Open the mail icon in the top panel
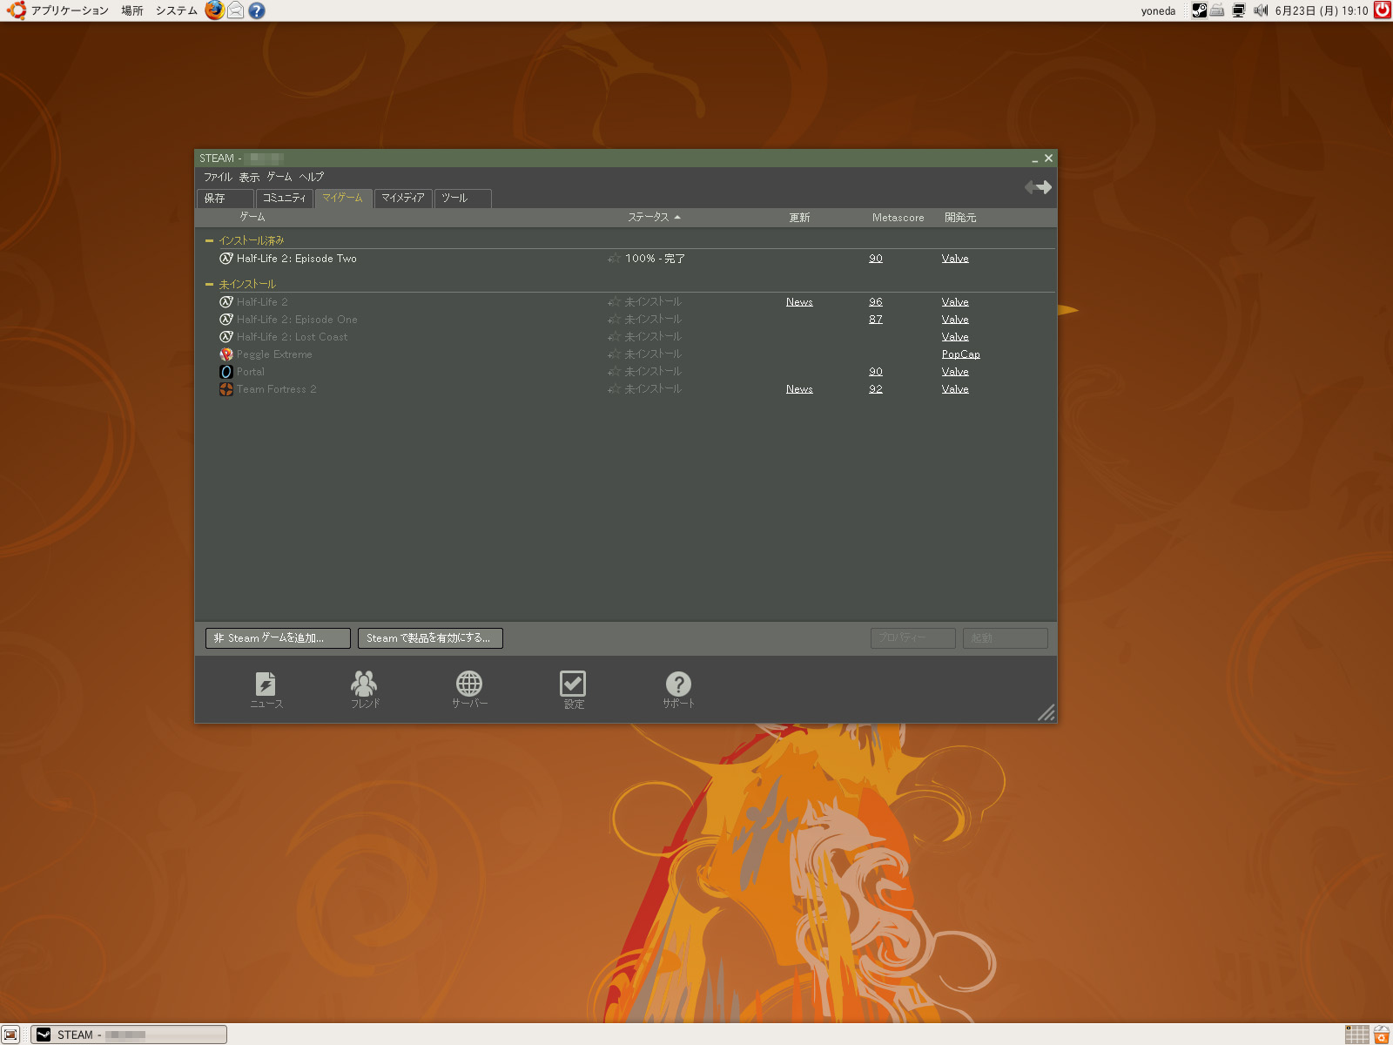This screenshot has height=1045, width=1393. click(x=235, y=10)
